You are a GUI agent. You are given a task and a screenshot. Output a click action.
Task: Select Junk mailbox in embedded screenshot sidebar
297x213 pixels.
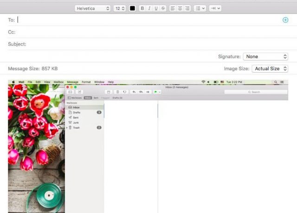[x=84, y=122]
